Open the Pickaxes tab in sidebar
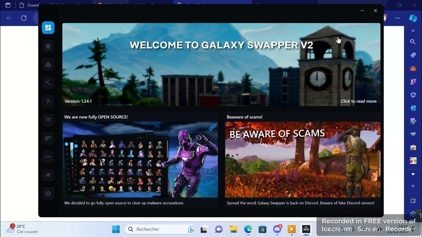 48,83
